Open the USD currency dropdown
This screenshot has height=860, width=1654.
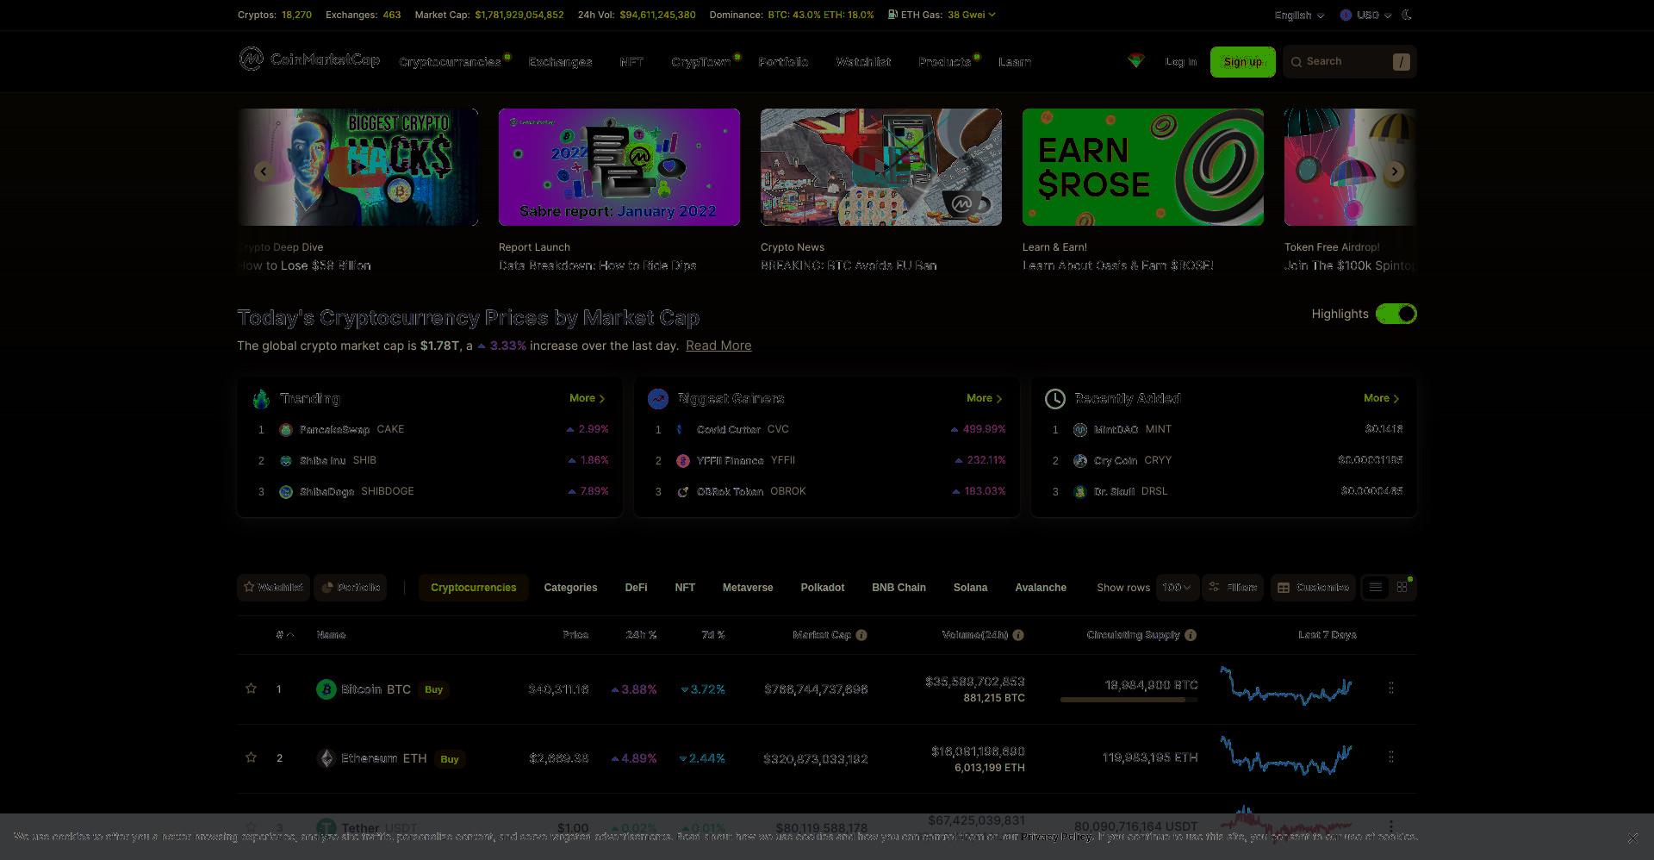[1366, 15]
